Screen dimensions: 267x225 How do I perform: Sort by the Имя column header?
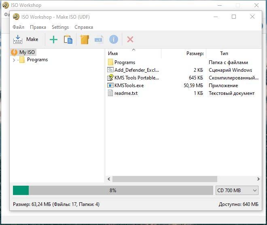pos(133,54)
